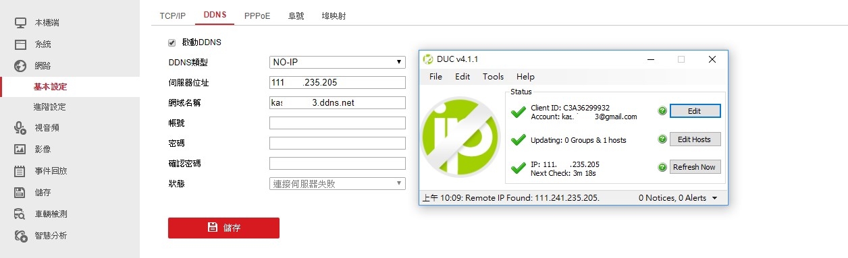Click the system window icon in sidebar

pyautogui.click(x=20, y=44)
